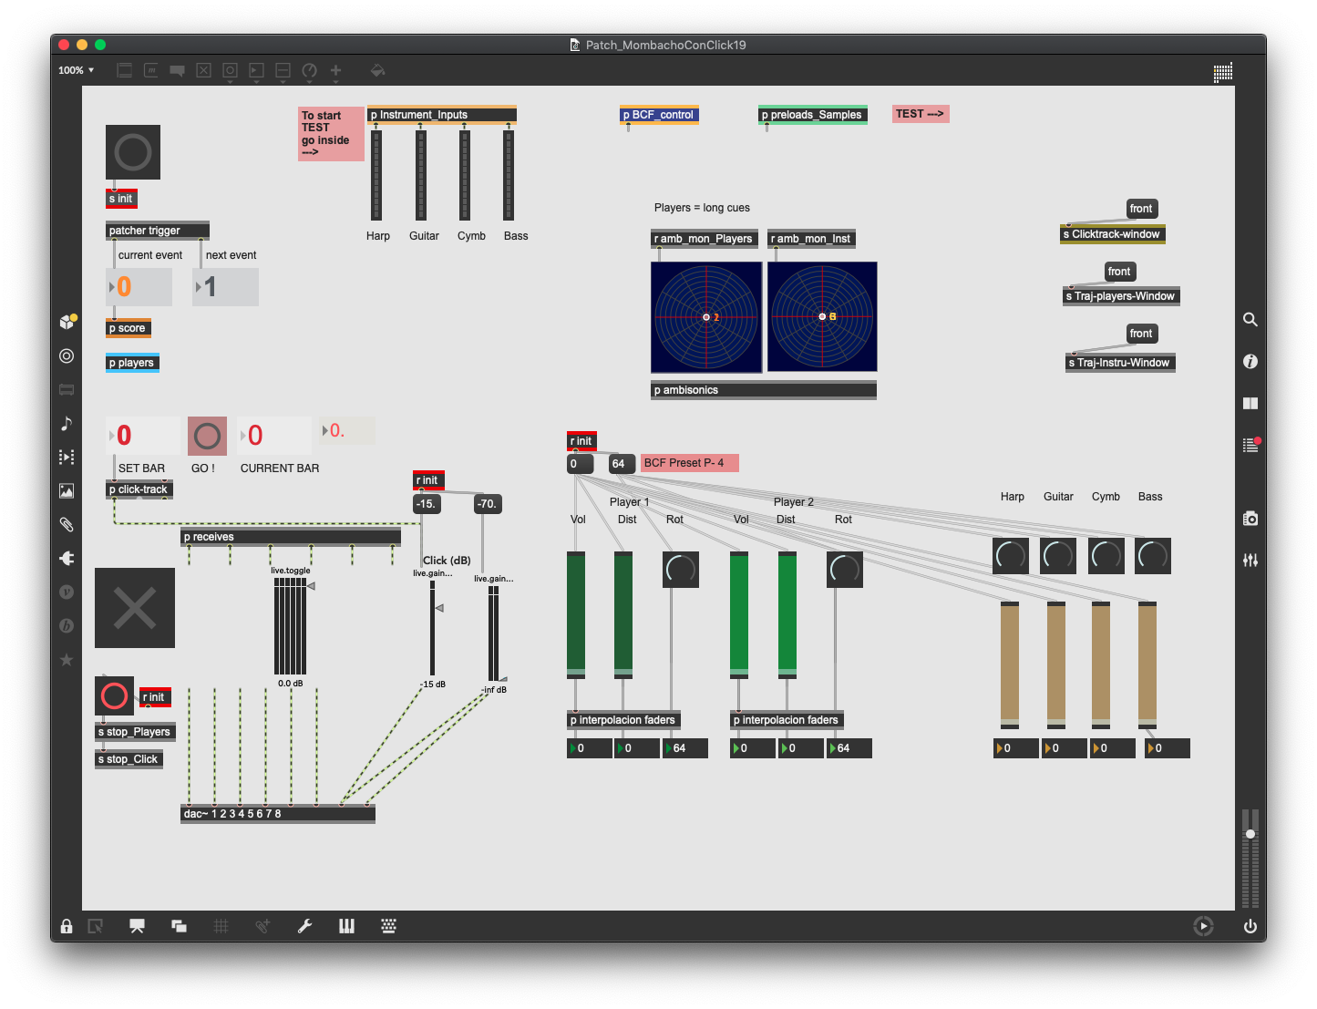The height and width of the screenshot is (1009, 1317).
Task: Add a comment box from the top toolbar
Action: [x=177, y=70]
